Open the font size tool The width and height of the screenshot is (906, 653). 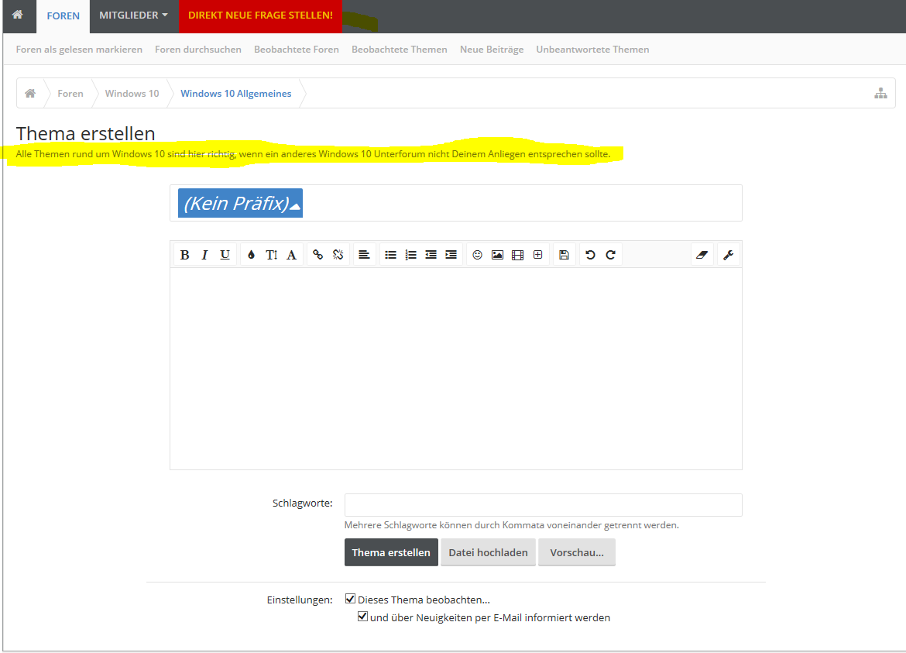[272, 255]
